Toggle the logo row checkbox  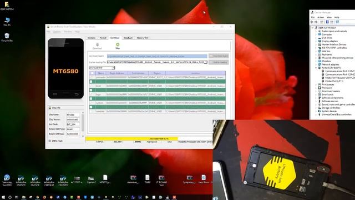(91, 94)
